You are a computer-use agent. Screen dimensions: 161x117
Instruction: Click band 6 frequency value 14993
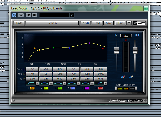pos(100,74)
